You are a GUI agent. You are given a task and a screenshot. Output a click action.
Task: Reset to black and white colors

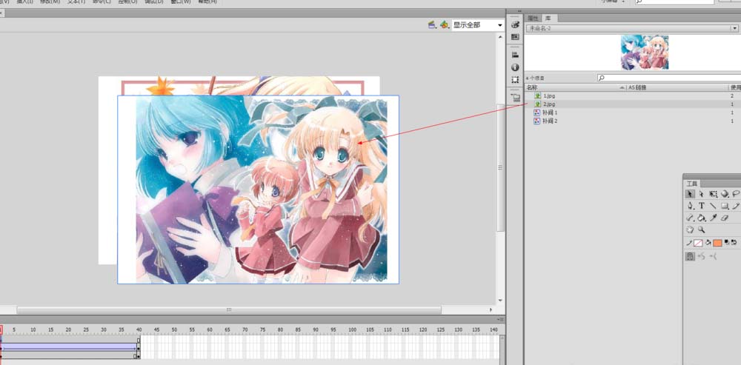pos(727,243)
